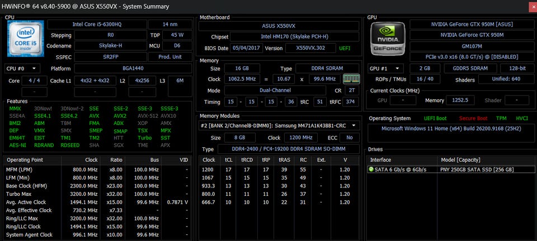537x241 pixels.
Task: Click the HVCI status label
Action: [522, 118]
